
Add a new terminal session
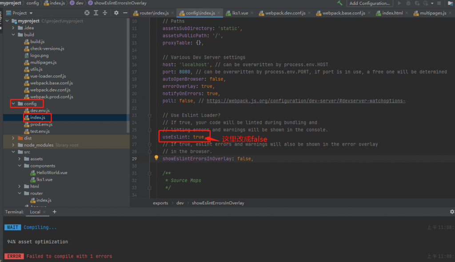tap(54, 212)
